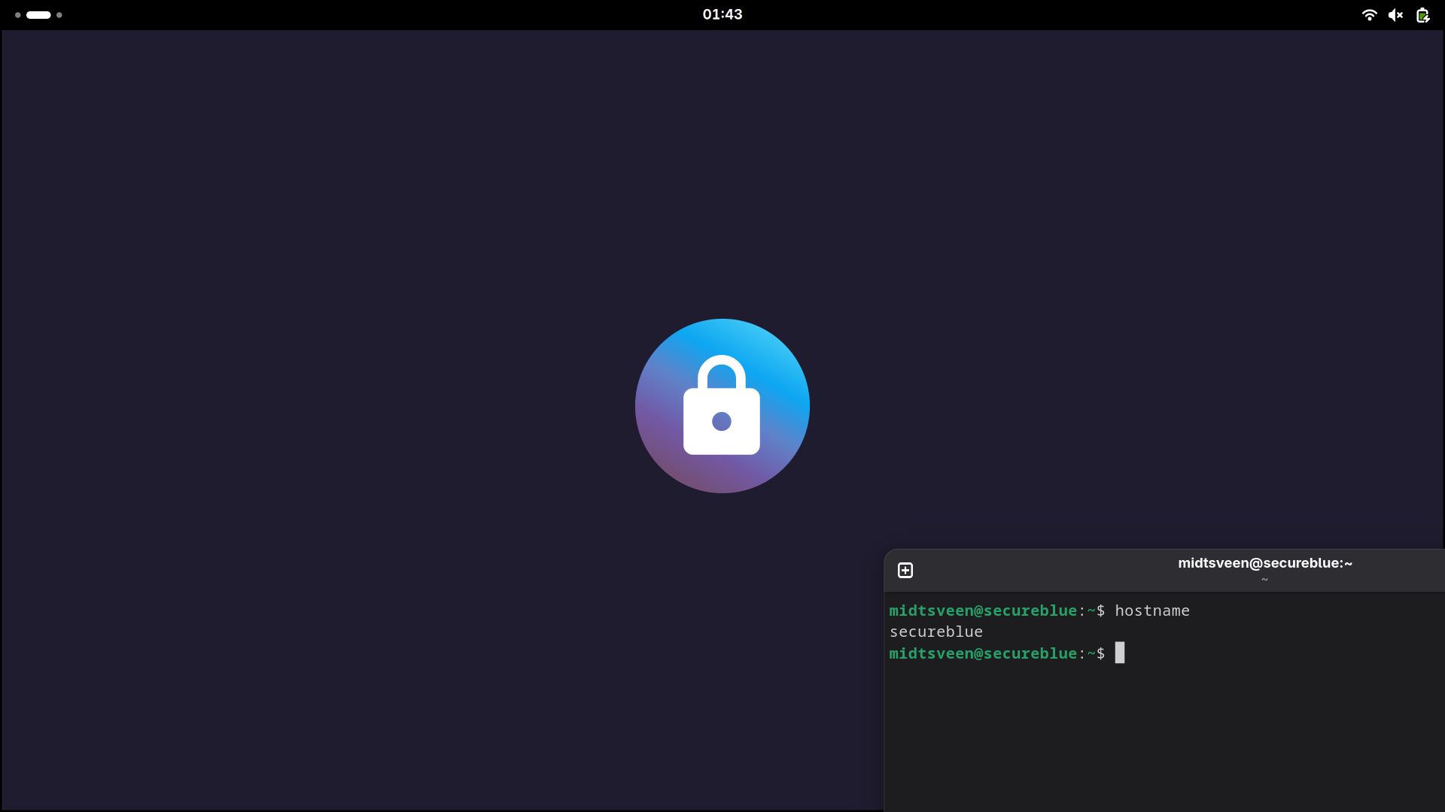Click the muted volume icon in top bar
Screen dimensions: 1445x812
(1395, 15)
